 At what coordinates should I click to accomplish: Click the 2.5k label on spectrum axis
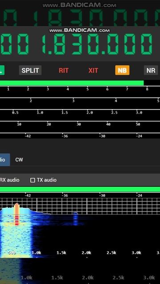(112, 252)
